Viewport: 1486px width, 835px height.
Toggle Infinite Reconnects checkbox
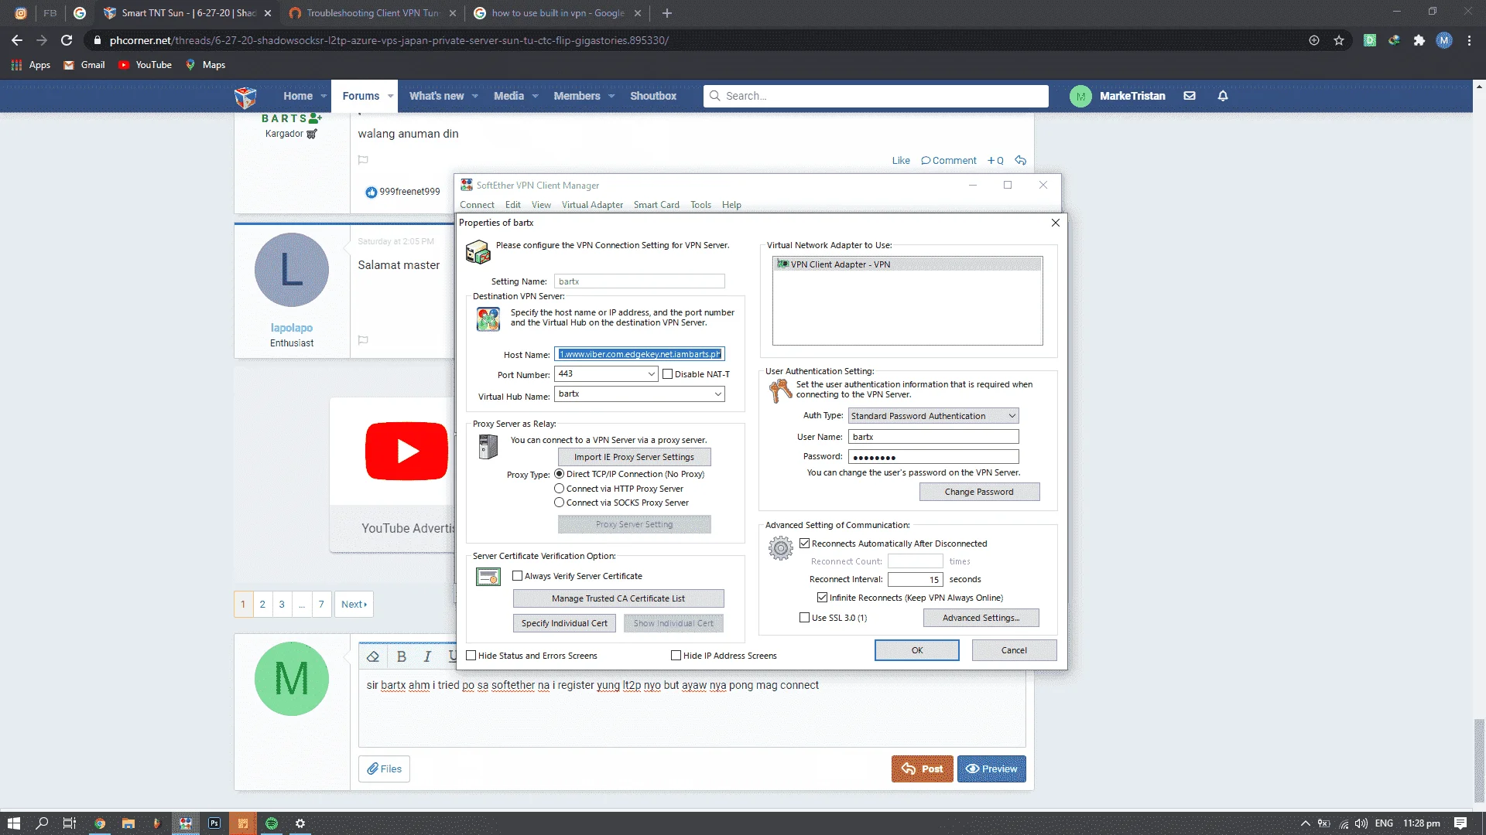(823, 598)
